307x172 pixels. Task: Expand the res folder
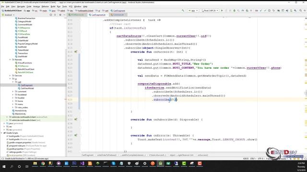coord(4,127)
